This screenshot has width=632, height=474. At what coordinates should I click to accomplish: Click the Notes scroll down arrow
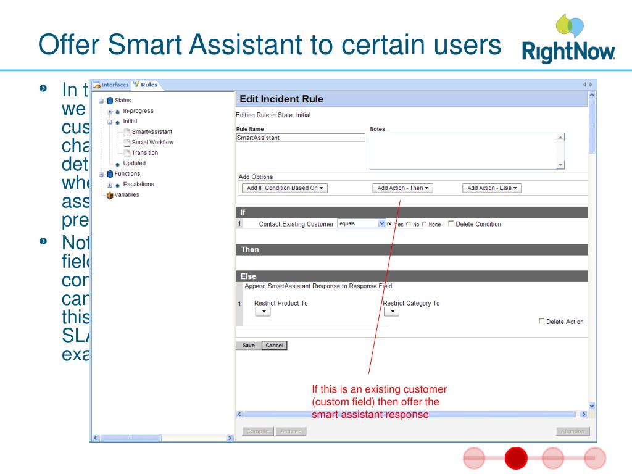click(560, 165)
